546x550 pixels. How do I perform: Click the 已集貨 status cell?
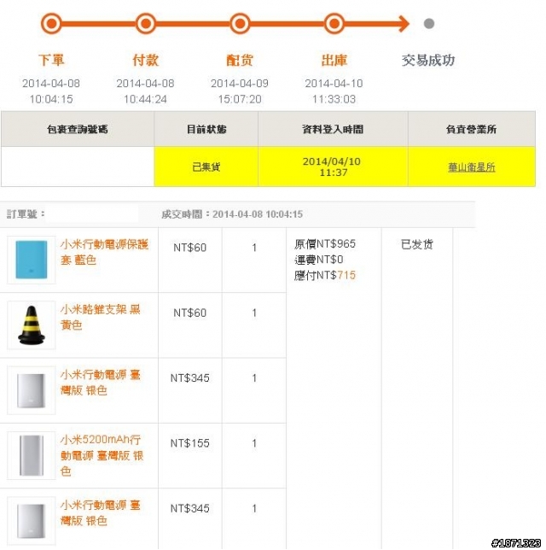click(206, 167)
